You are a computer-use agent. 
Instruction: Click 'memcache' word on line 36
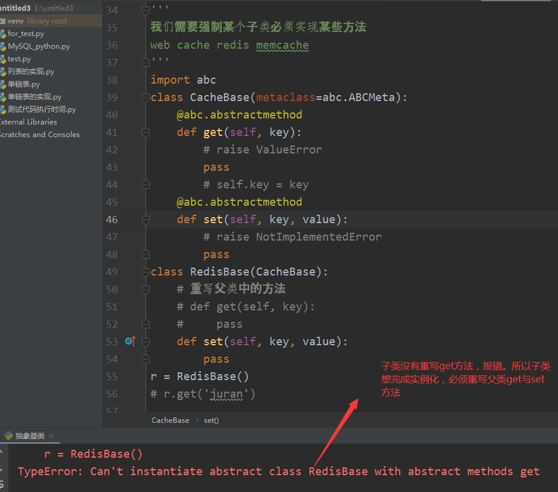[x=282, y=45]
